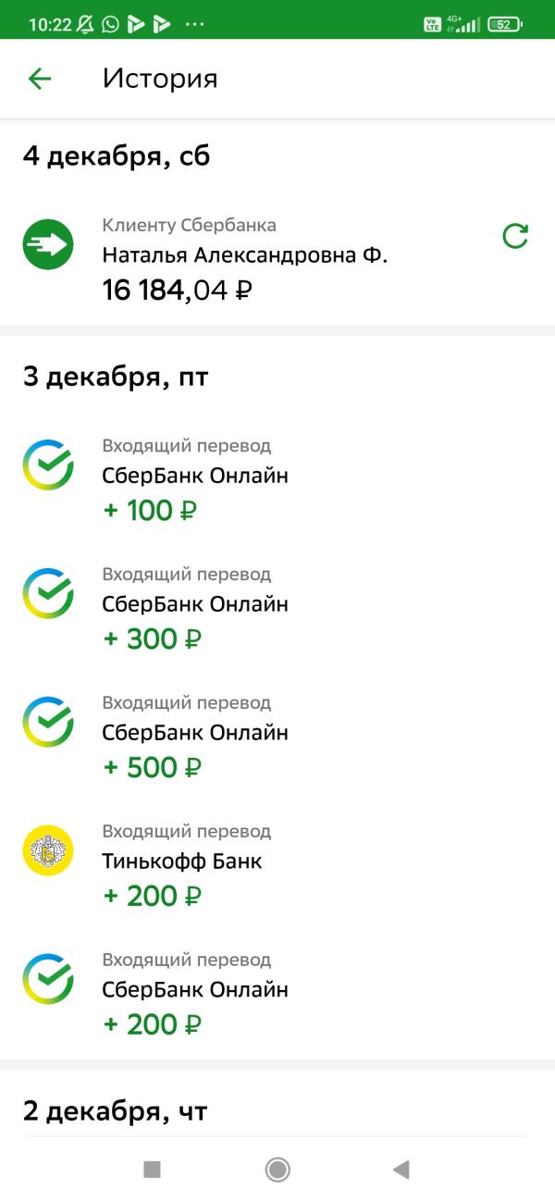Open the Тинькофф Банк incoming transfer
This screenshot has width=555, height=1202.
(182, 861)
